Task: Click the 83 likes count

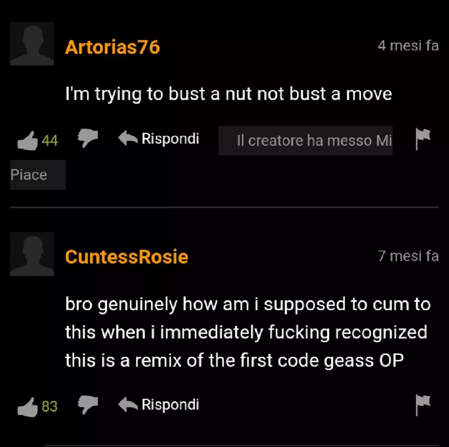Action: (x=49, y=407)
